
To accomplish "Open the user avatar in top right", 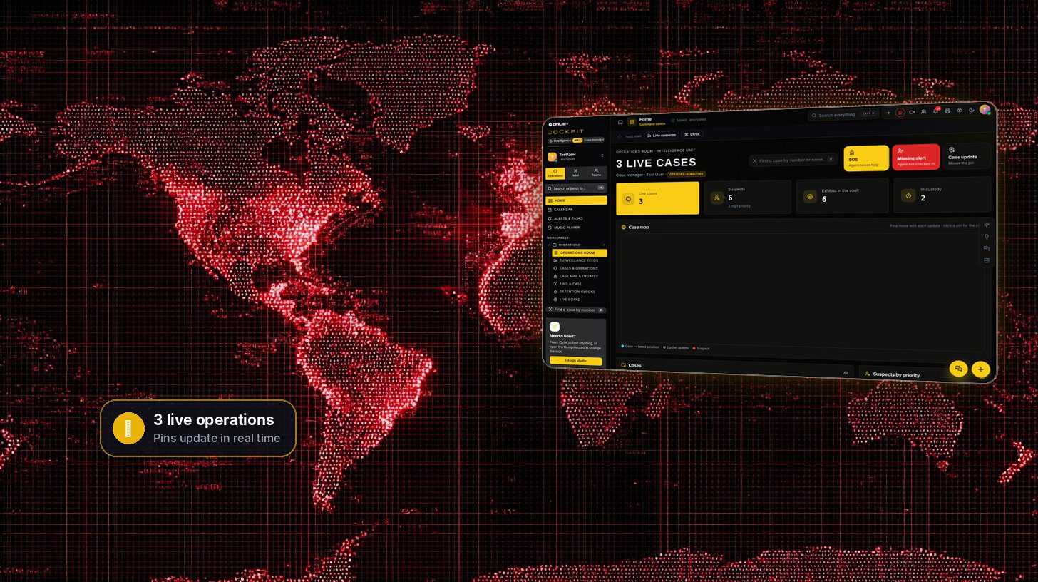I will point(985,109).
